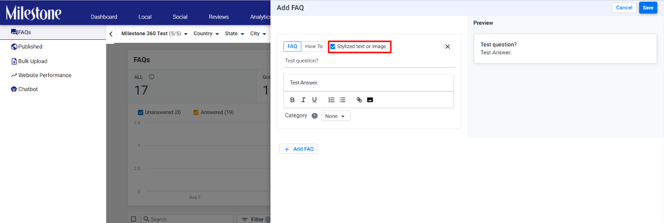Screen dimensions: 664x223
Task: Click the ALL count info icon
Action: tap(151, 77)
